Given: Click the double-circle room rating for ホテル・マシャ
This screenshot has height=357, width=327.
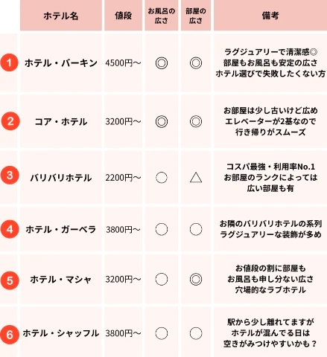Looking at the screenshot, I should (x=196, y=280).
